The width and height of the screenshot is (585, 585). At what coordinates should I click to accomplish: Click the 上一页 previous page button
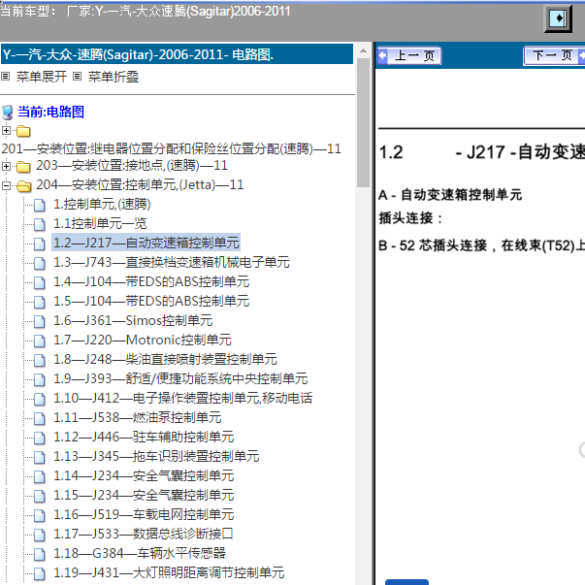tap(408, 56)
